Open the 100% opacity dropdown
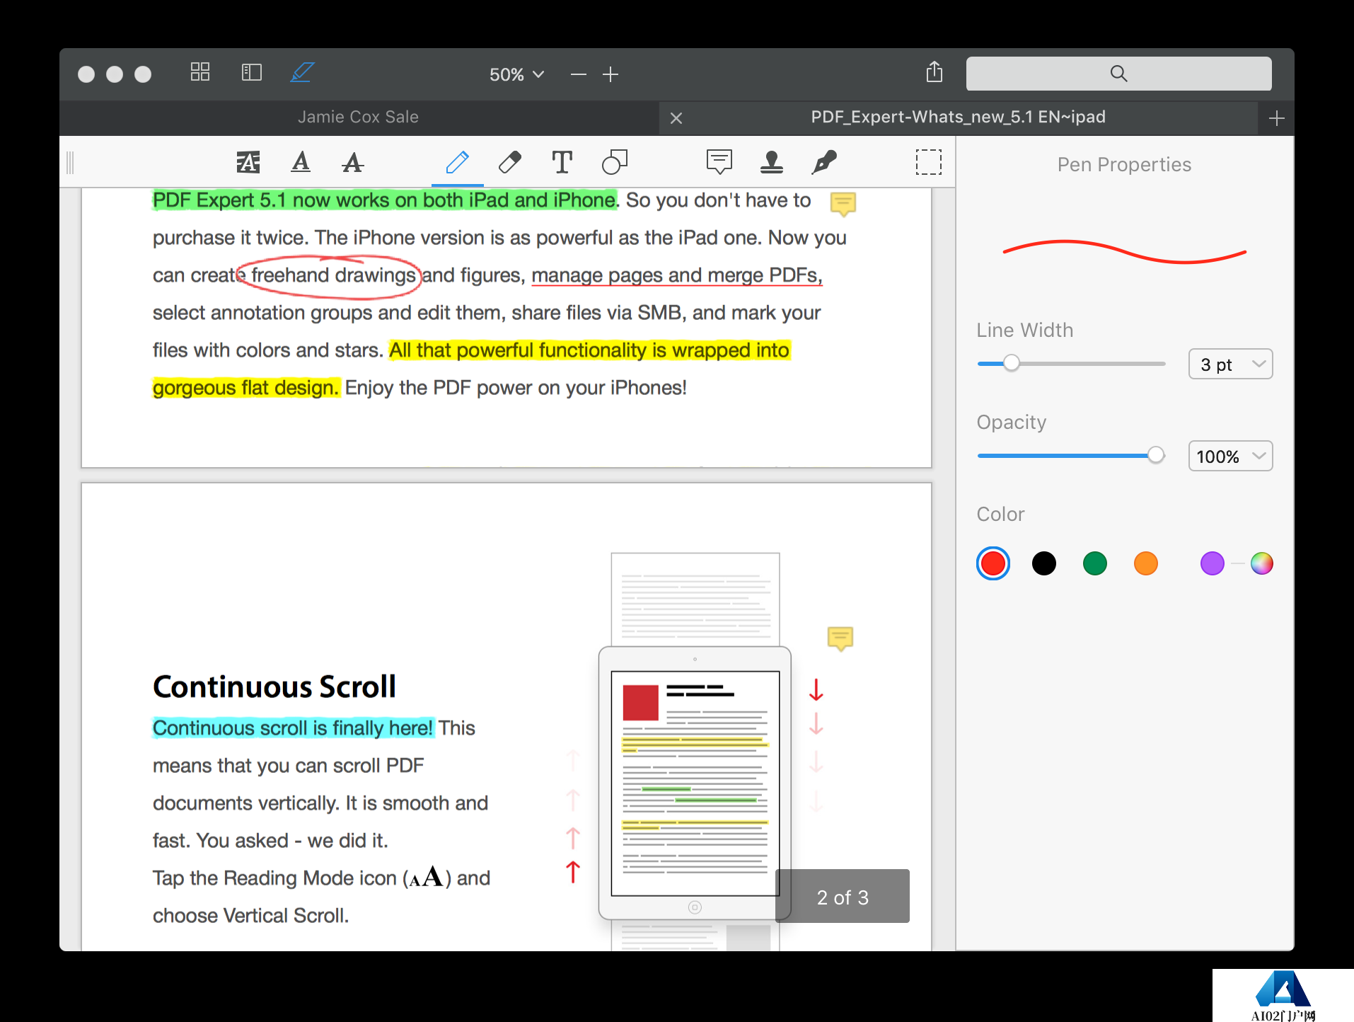 click(x=1230, y=457)
